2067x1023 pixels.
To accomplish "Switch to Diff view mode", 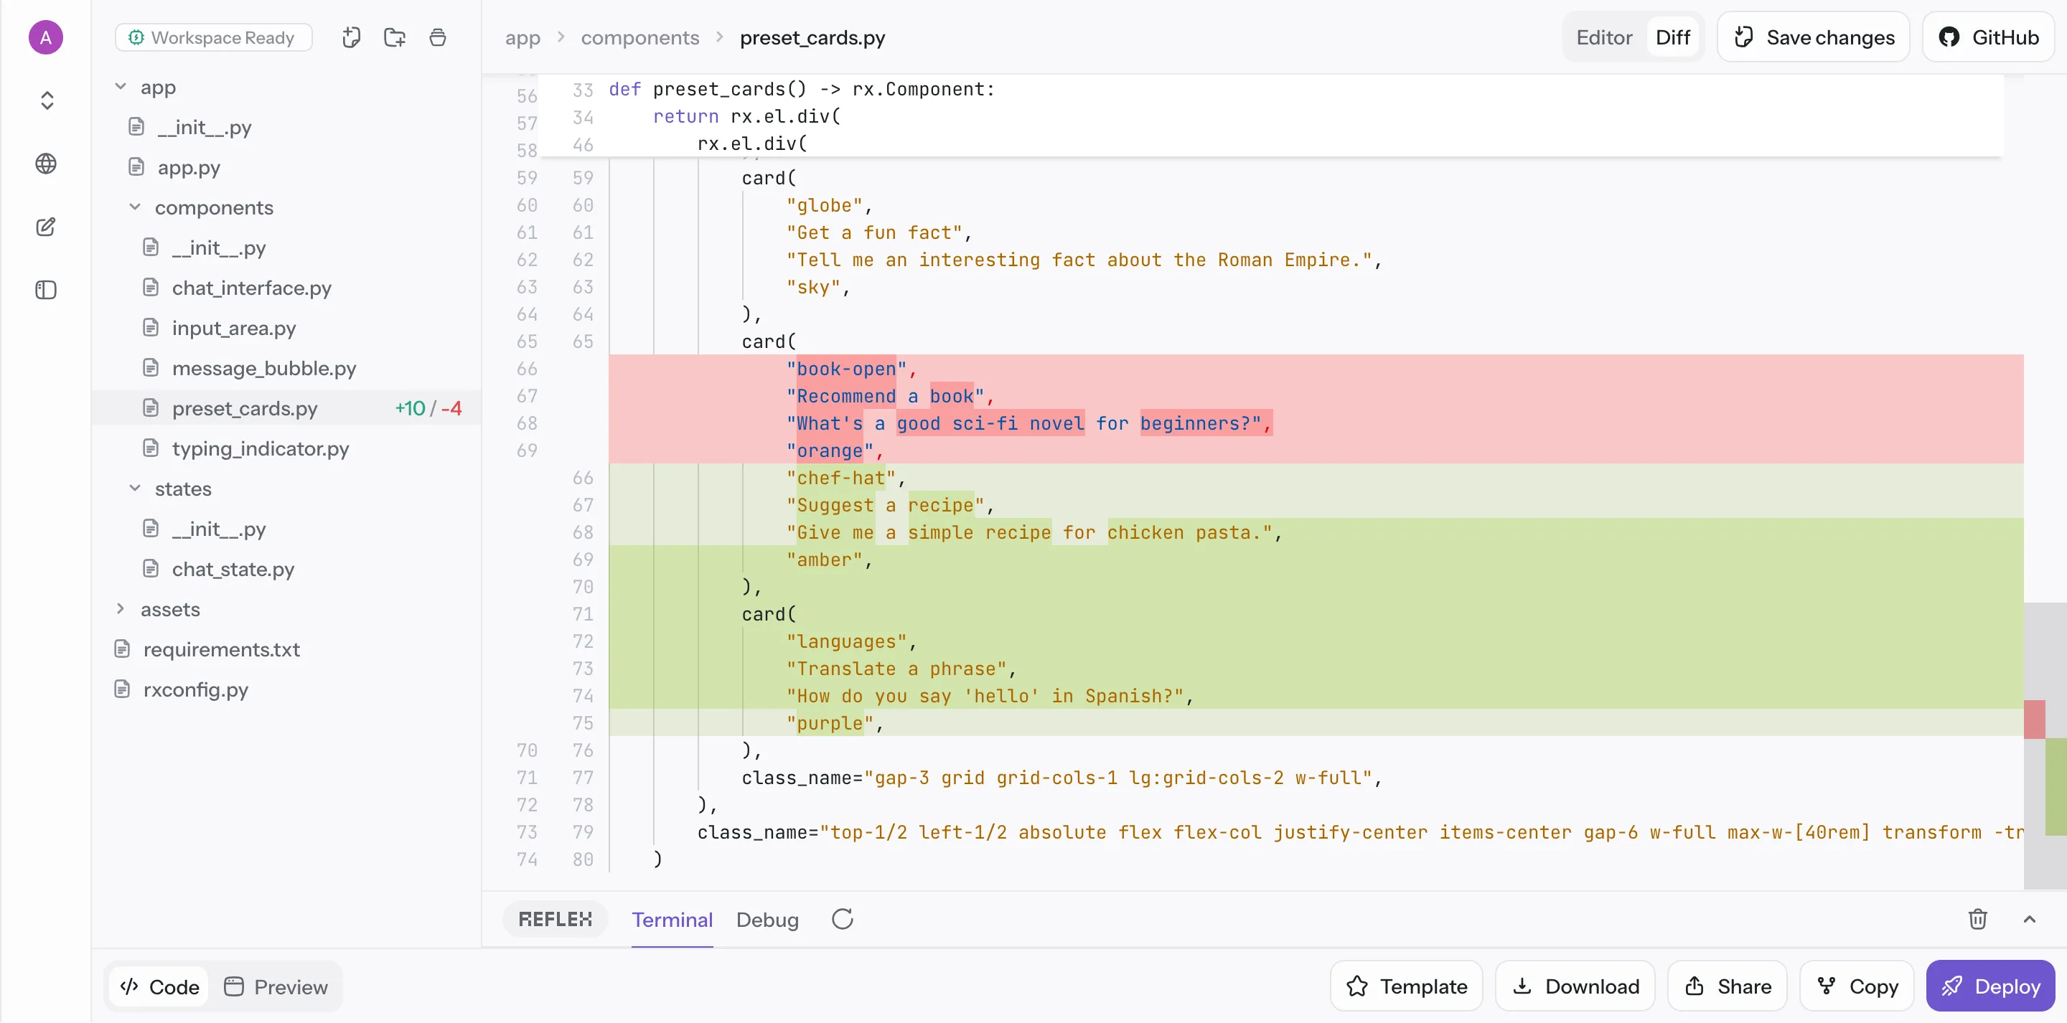I will pyautogui.click(x=1672, y=38).
